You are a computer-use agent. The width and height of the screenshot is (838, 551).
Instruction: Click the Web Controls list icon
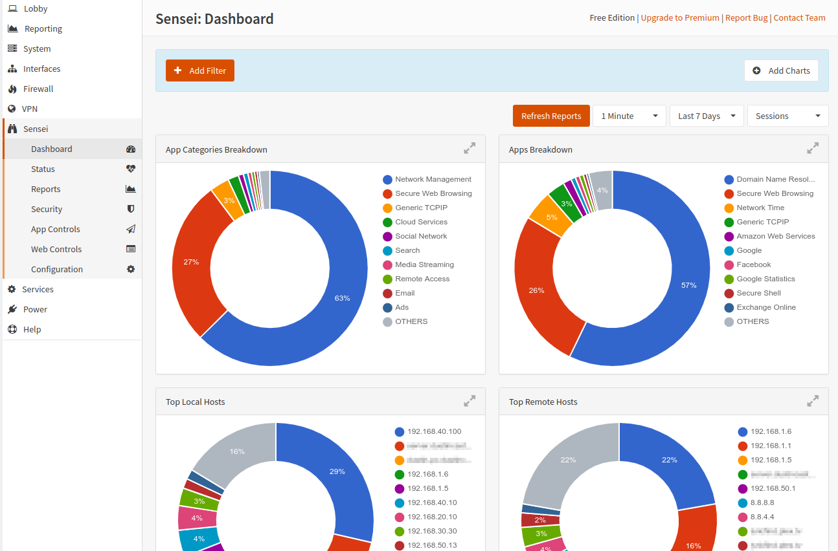pyautogui.click(x=131, y=249)
